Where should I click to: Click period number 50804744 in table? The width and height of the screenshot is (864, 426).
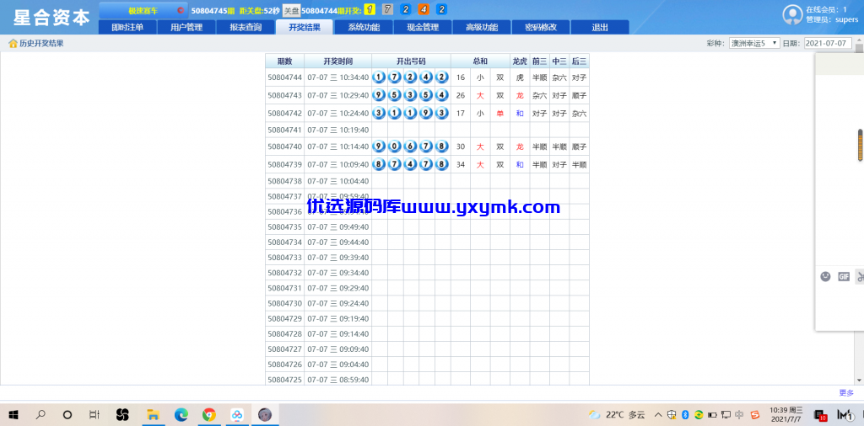pos(285,77)
